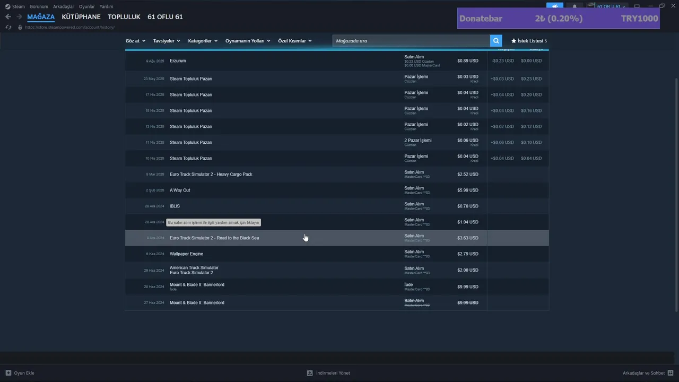Click the $2.79 USD amount
679x382 pixels.
click(x=468, y=254)
